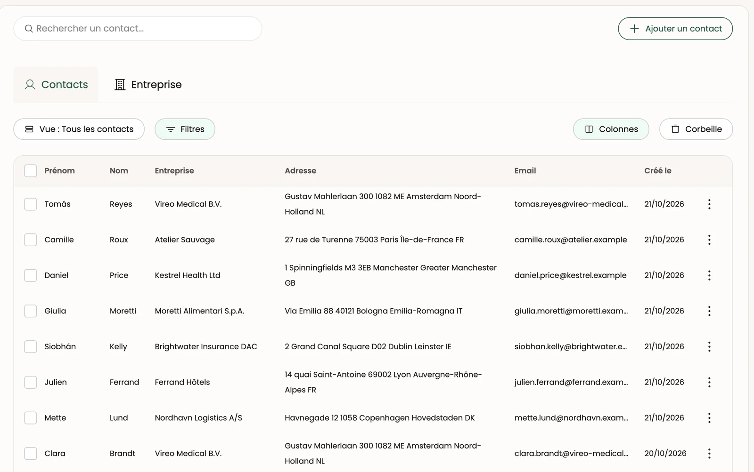Image resolution: width=754 pixels, height=472 pixels.
Task: Open the Corbeille
Action: [696, 129]
